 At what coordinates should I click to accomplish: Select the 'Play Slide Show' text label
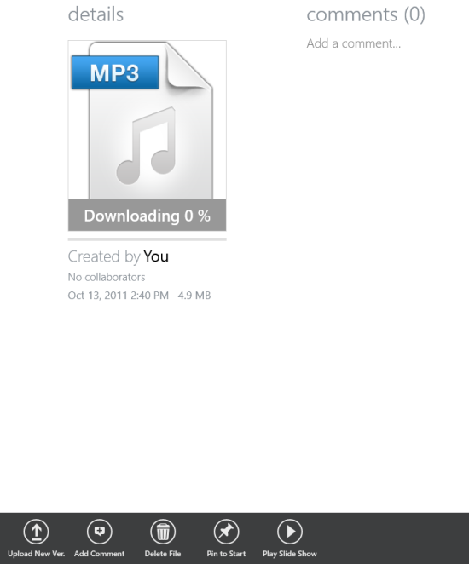tap(290, 554)
